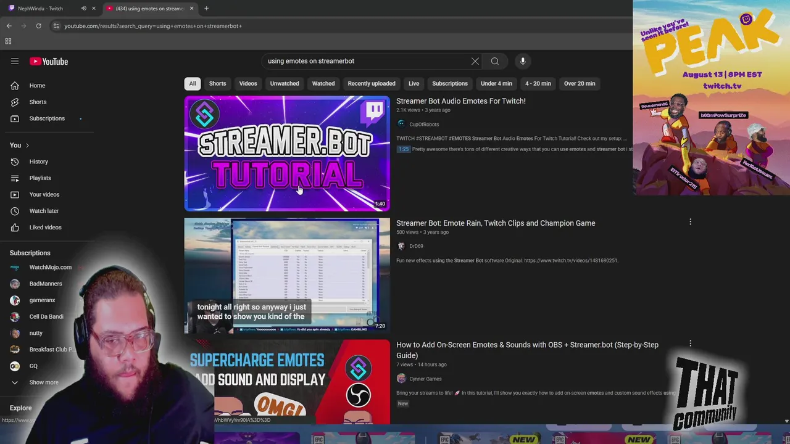790x444 pixels.
Task: Open Emote Rain, Twitch Clips video title
Action: click(496, 223)
